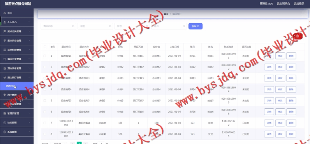Check the checkbox for row index 2
310x144 pixels.
coord(45,67)
